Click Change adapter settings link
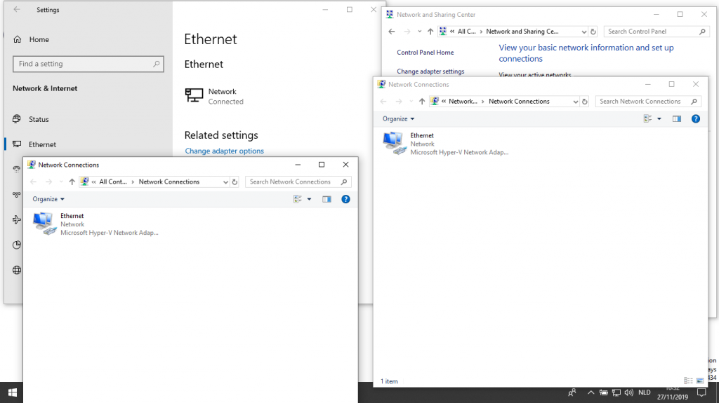Screen dimensions: 719x403 (x=430, y=71)
